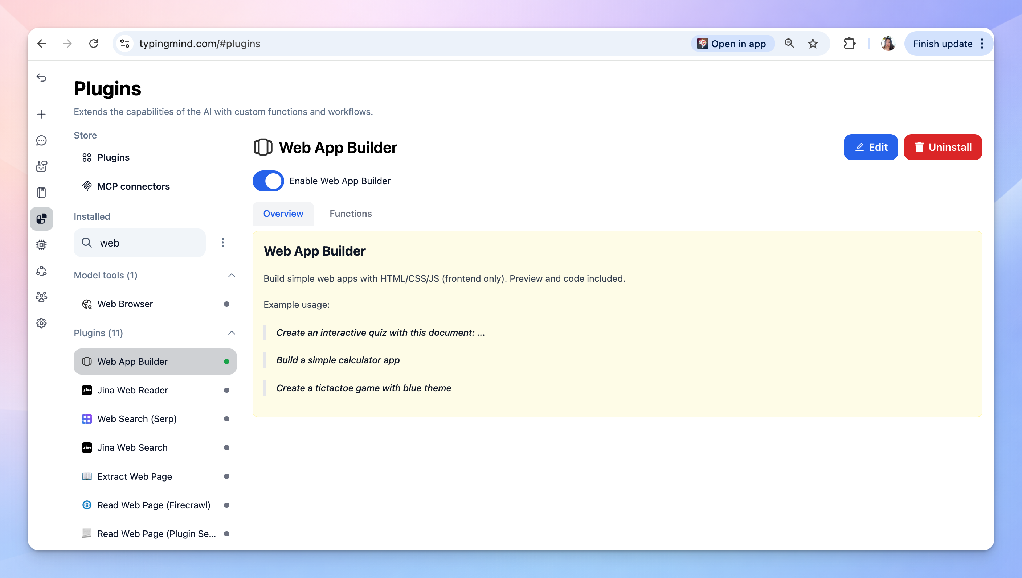Open the profile avatar in Chrome toolbar

click(x=888, y=44)
